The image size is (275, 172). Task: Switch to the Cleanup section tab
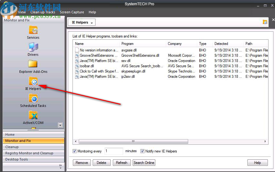click(x=12, y=147)
